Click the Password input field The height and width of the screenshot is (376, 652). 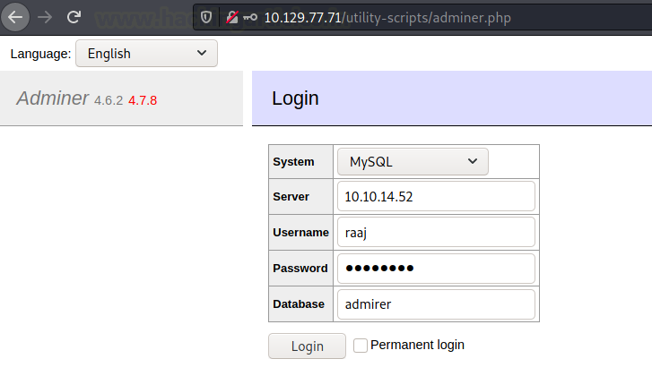pyautogui.click(x=436, y=268)
